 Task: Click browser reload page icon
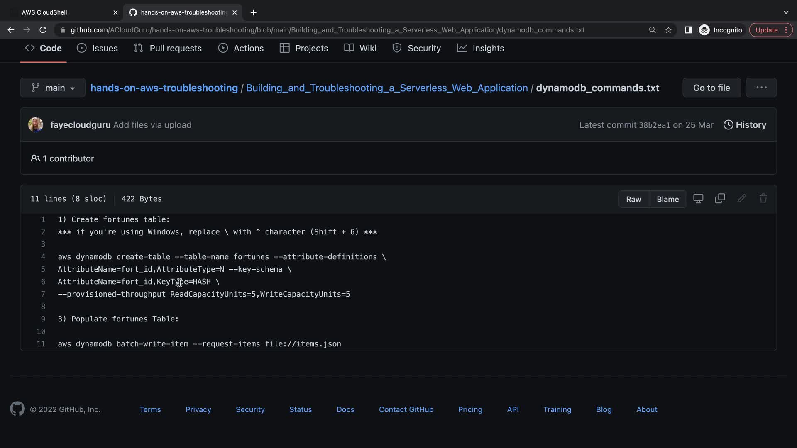coord(43,30)
